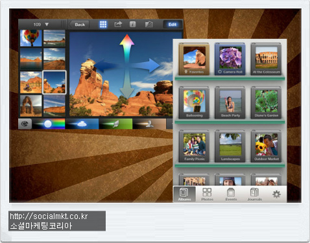
Task: Go back with the Back button
Action: click(x=79, y=25)
